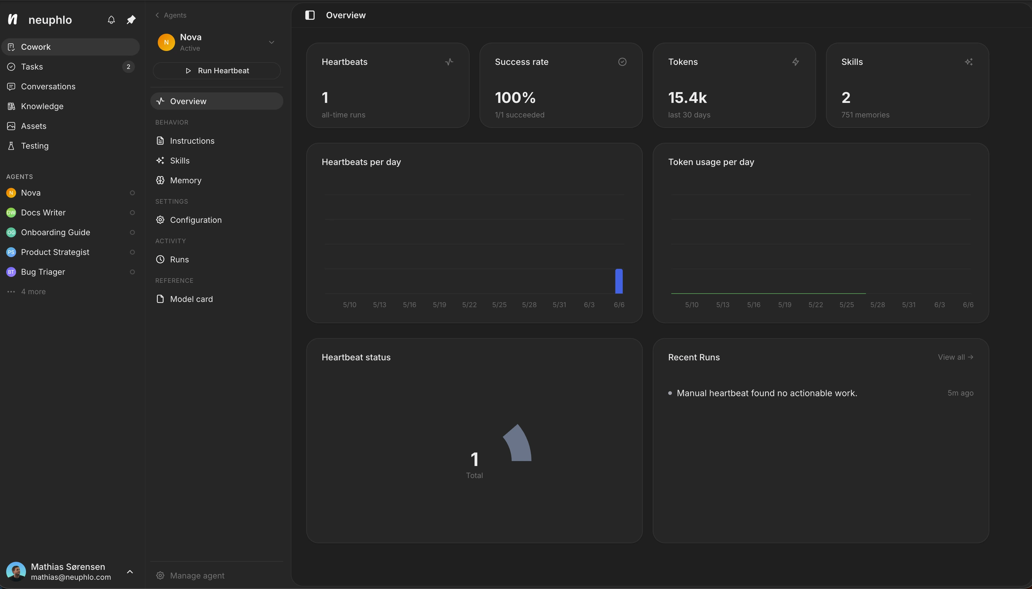Select Bug Triager agent

tap(70, 272)
